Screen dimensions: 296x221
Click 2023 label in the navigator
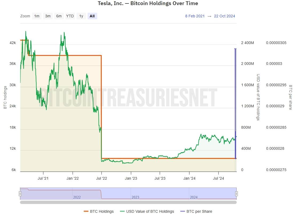[135, 197]
